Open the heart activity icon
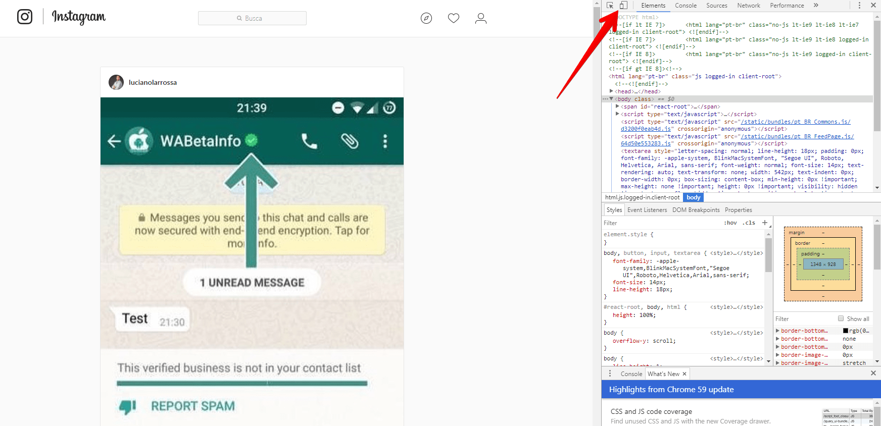This screenshot has height=426, width=881. pyautogui.click(x=454, y=18)
